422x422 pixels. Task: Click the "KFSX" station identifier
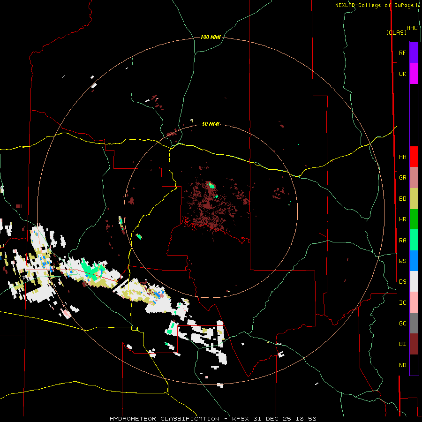242,419
